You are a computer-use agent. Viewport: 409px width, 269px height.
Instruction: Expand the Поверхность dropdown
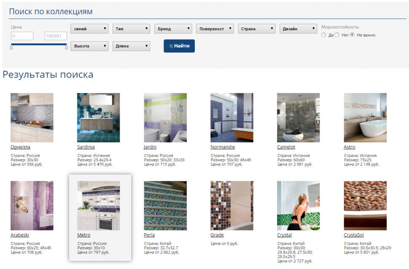click(215, 29)
